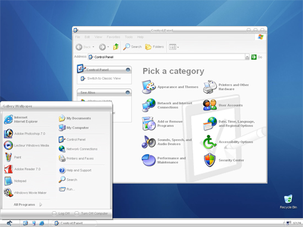Image resolution: width=303 pixels, height=227 pixels.
Task: Open Printers and Other Hardware icon
Action: click(x=210, y=87)
